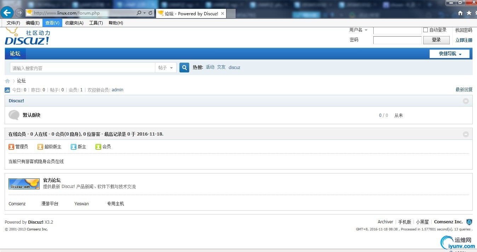The image size is (477, 252).
Task: Expand the 快捷导航 dropdown
Action: pos(449,54)
